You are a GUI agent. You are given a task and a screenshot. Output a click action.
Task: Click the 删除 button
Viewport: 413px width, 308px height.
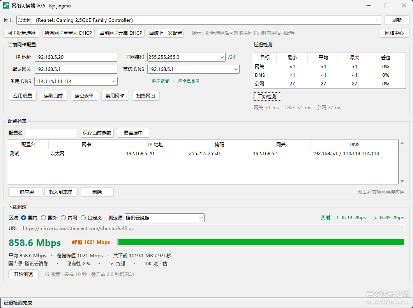pos(97,192)
